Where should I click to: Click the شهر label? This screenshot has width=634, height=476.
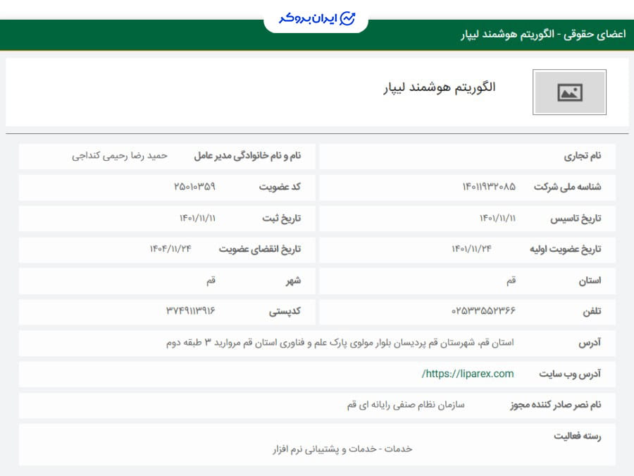pos(294,281)
